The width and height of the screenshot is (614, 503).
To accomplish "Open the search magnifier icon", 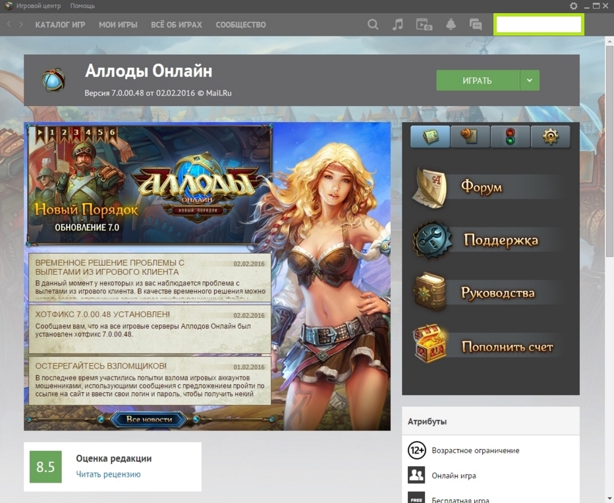I will pyautogui.click(x=373, y=24).
